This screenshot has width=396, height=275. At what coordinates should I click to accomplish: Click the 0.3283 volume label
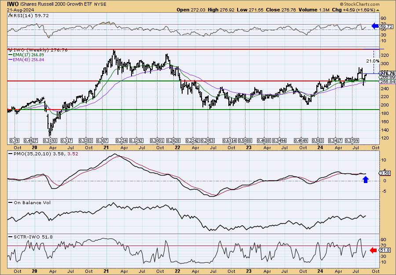(86, 140)
